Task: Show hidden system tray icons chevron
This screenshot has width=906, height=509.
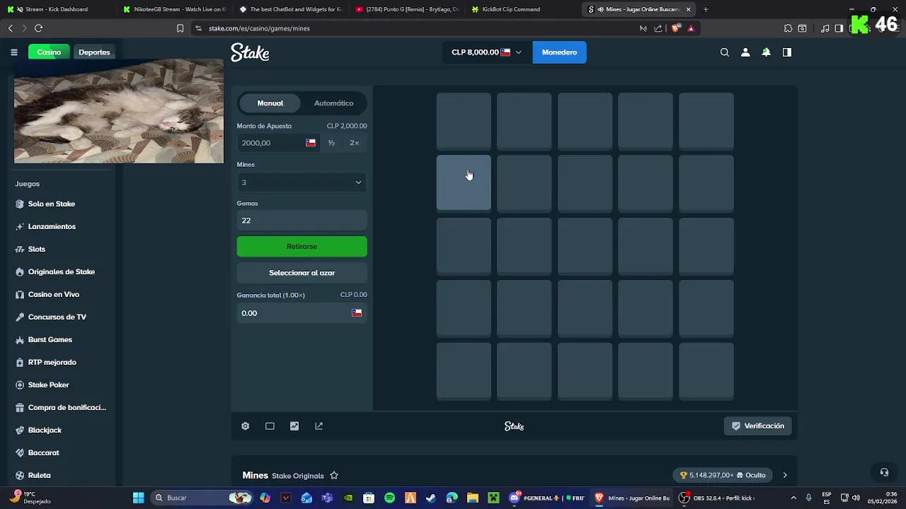Action: point(793,498)
